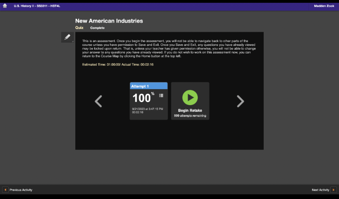339x199 pixels.
Task: Click the 100% score on Attempt 1
Action: [x=143, y=98]
